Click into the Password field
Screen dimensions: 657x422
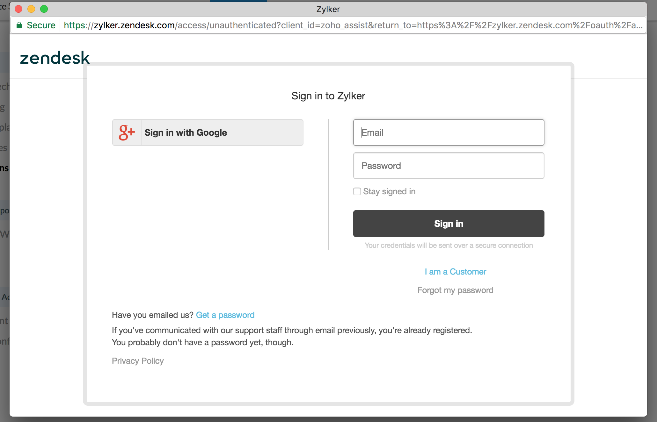tap(449, 166)
